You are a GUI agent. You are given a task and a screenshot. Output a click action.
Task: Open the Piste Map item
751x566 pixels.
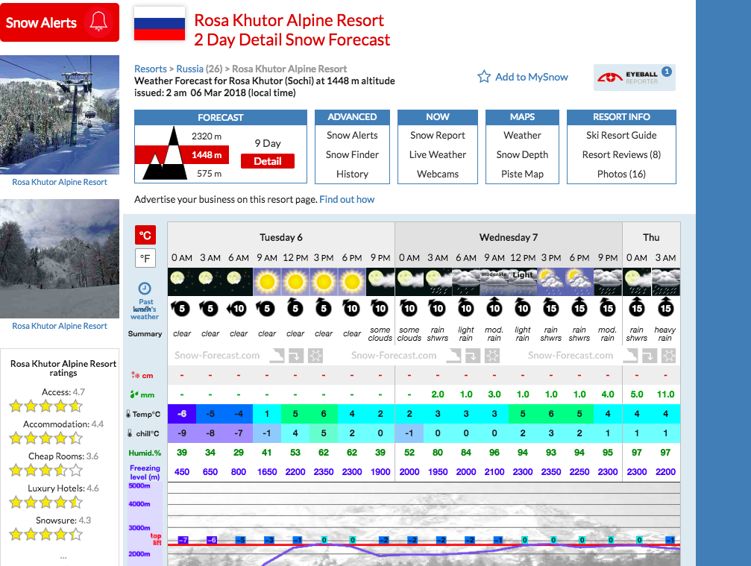coord(522,174)
